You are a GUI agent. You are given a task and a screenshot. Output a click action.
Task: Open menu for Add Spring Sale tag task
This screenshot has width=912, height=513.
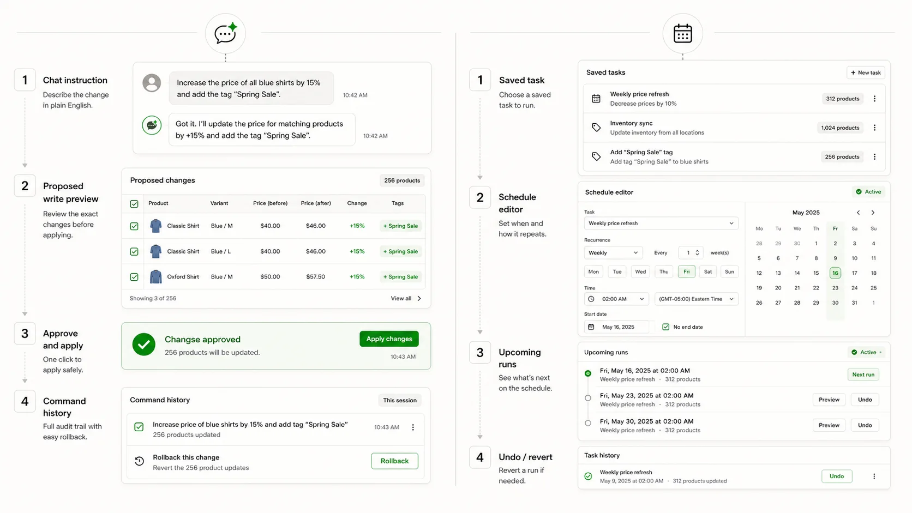874,156
